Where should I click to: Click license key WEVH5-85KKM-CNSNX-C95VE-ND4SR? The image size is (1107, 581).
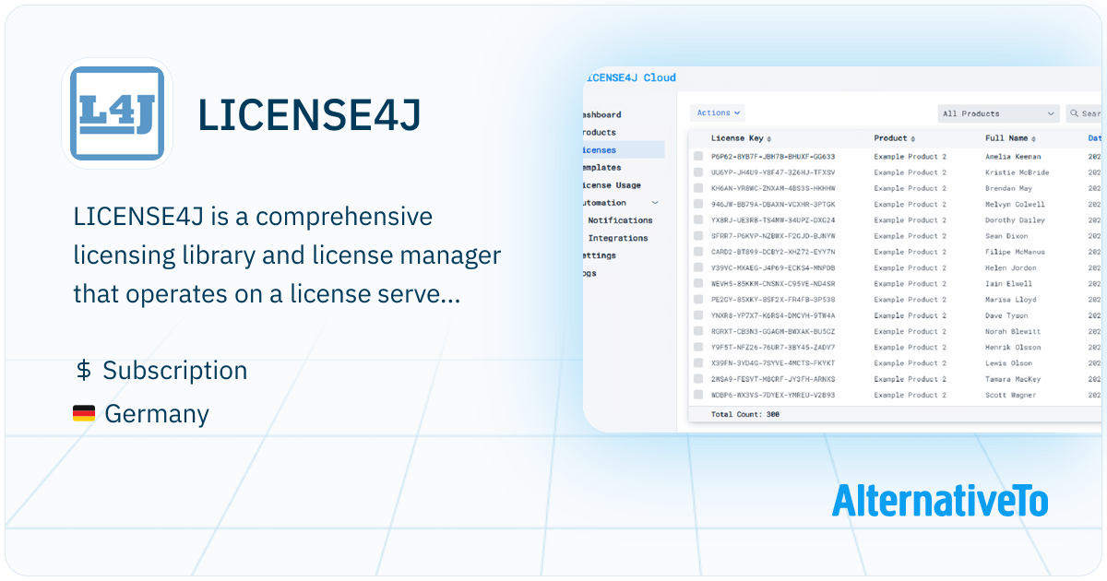coord(773,283)
